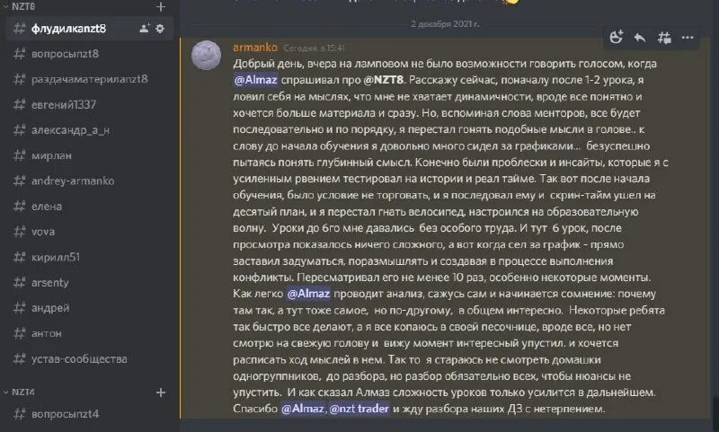Image resolution: width=719 pixels, height=432 pixels.
Task: Create a thread from armanko's message
Action: click(x=664, y=38)
